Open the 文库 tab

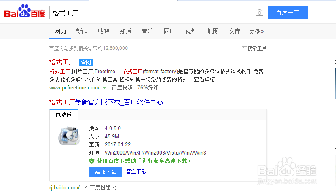pyautogui.click(x=235, y=31)
